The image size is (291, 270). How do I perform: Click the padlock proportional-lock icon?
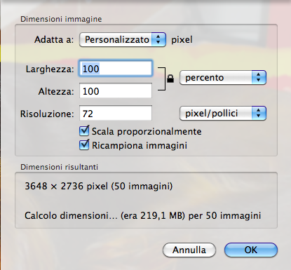(170, 79)
